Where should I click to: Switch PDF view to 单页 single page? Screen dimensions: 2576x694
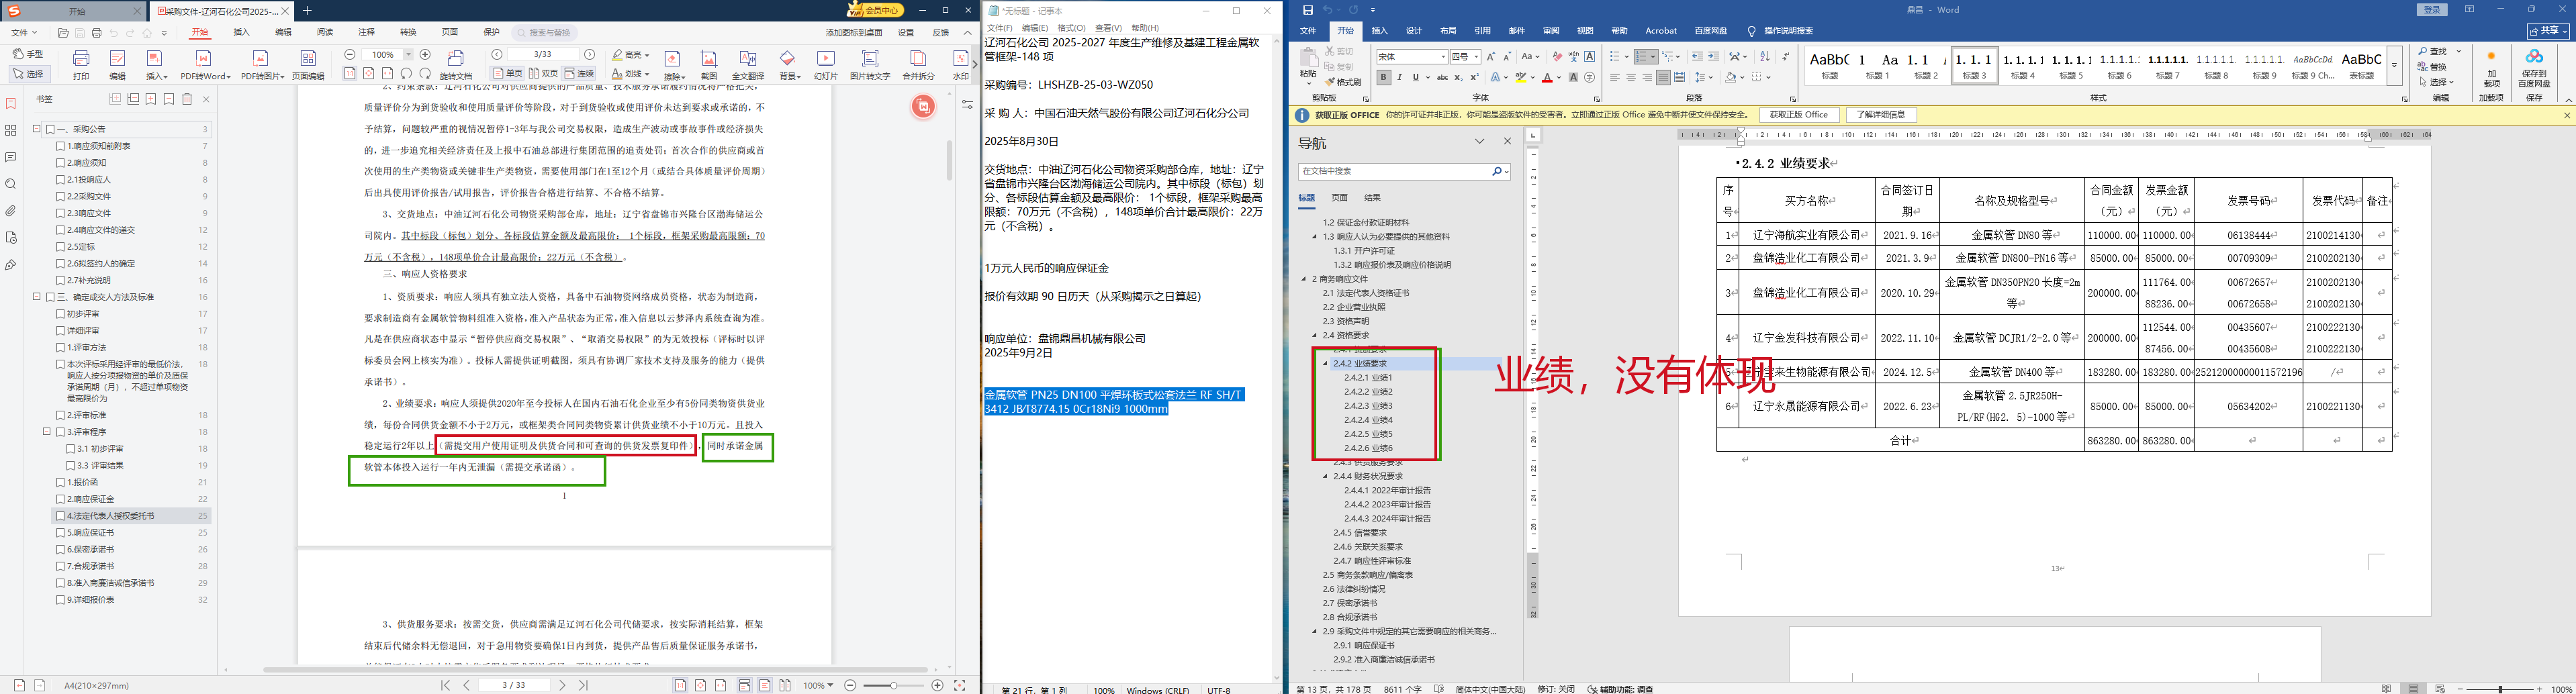tap(508, 74)
